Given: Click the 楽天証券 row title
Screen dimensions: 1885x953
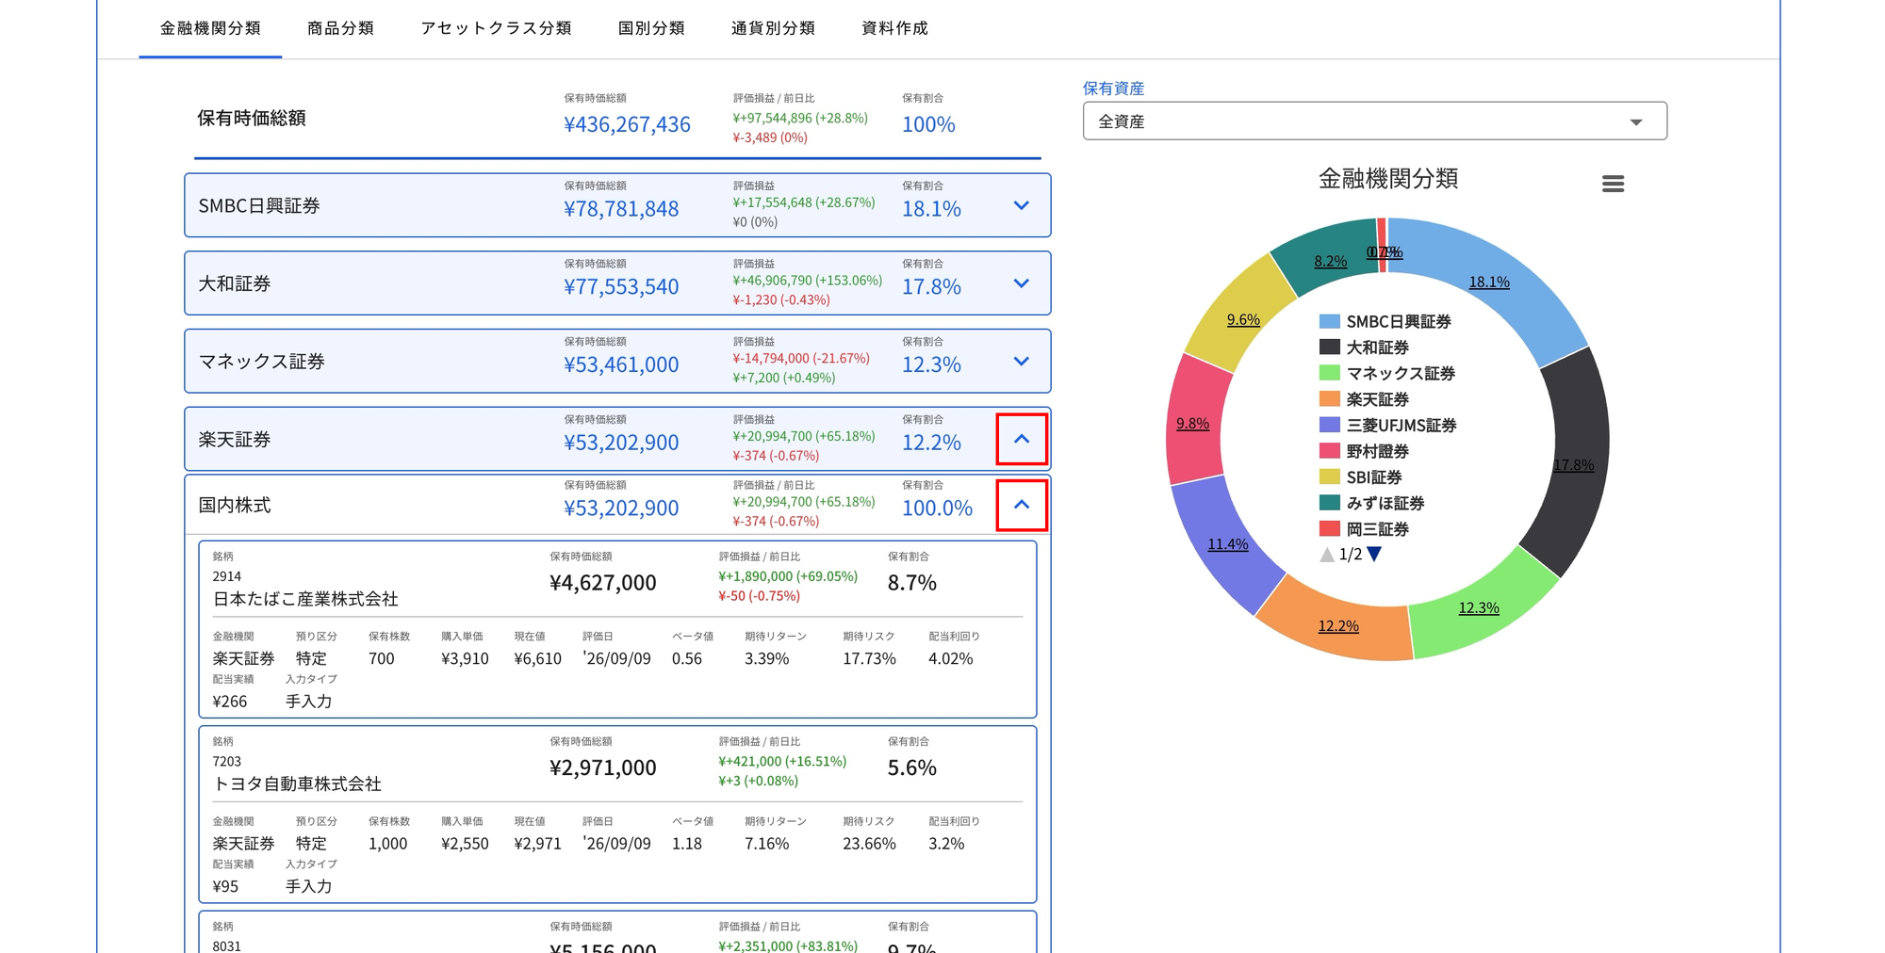Looking at the screenshot, I should click(234, 440).
